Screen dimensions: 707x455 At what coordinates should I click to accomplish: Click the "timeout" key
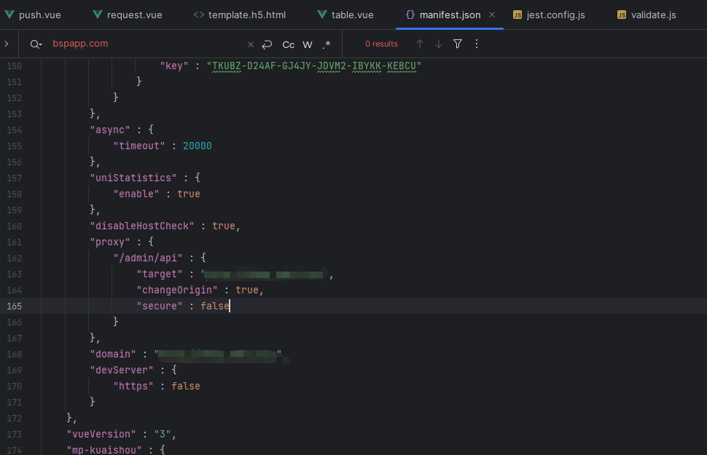(139, 146)
